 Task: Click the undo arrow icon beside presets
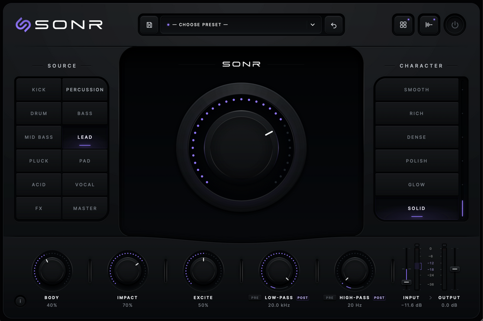coord(334,25)
